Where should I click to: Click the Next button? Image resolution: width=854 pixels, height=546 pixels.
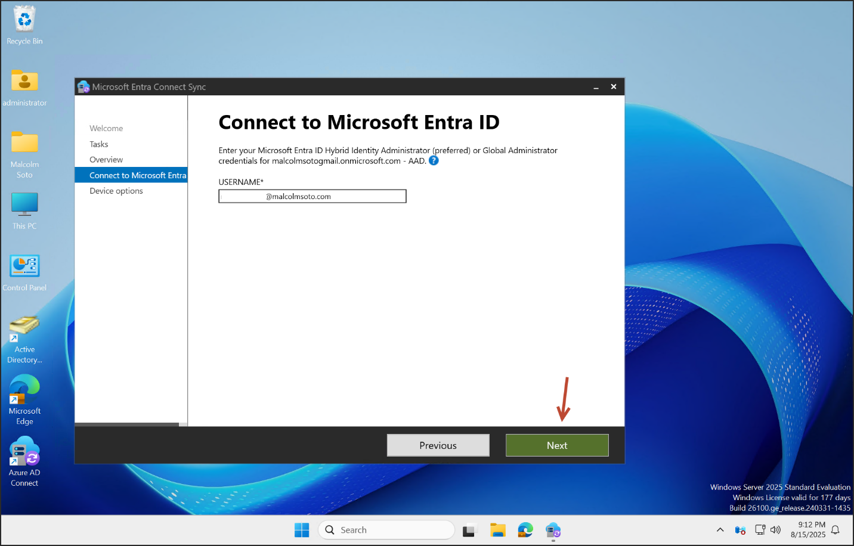[556, 445]
